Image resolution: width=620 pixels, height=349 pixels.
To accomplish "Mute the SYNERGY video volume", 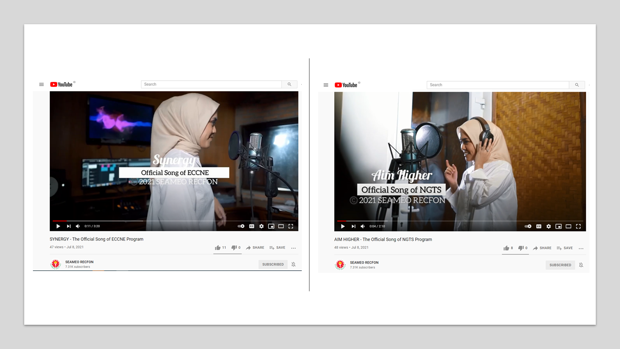I will (x=77, y=226).
